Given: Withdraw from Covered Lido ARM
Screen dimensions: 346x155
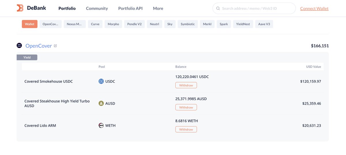Looking at the screenshot, I should point(186,129).
